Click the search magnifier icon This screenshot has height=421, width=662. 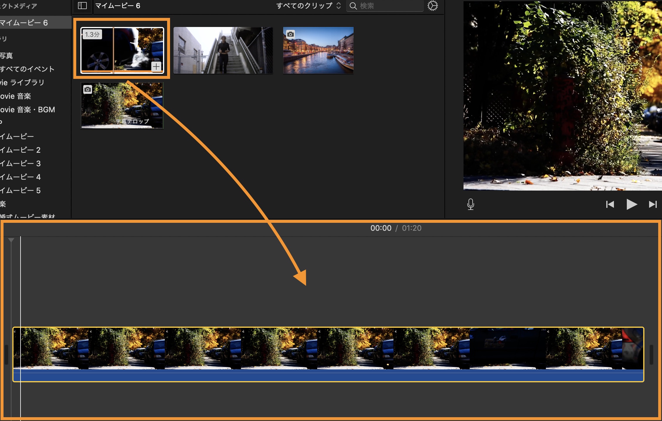[x=353, y=6]
